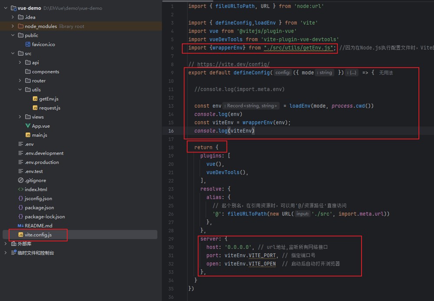Expand the .idea folder chevron
The width and height of the screenshot is (434, 301).
coord(13,17)
